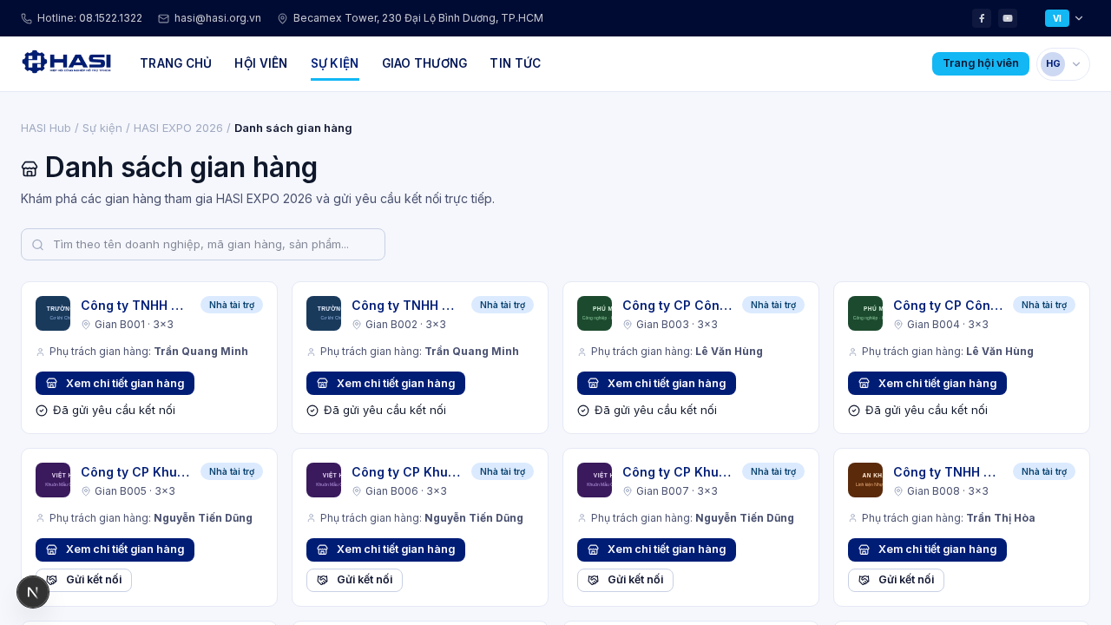Click the name Nguyễn Tiến Dũng on booth B006

click(x=474, y=518)
